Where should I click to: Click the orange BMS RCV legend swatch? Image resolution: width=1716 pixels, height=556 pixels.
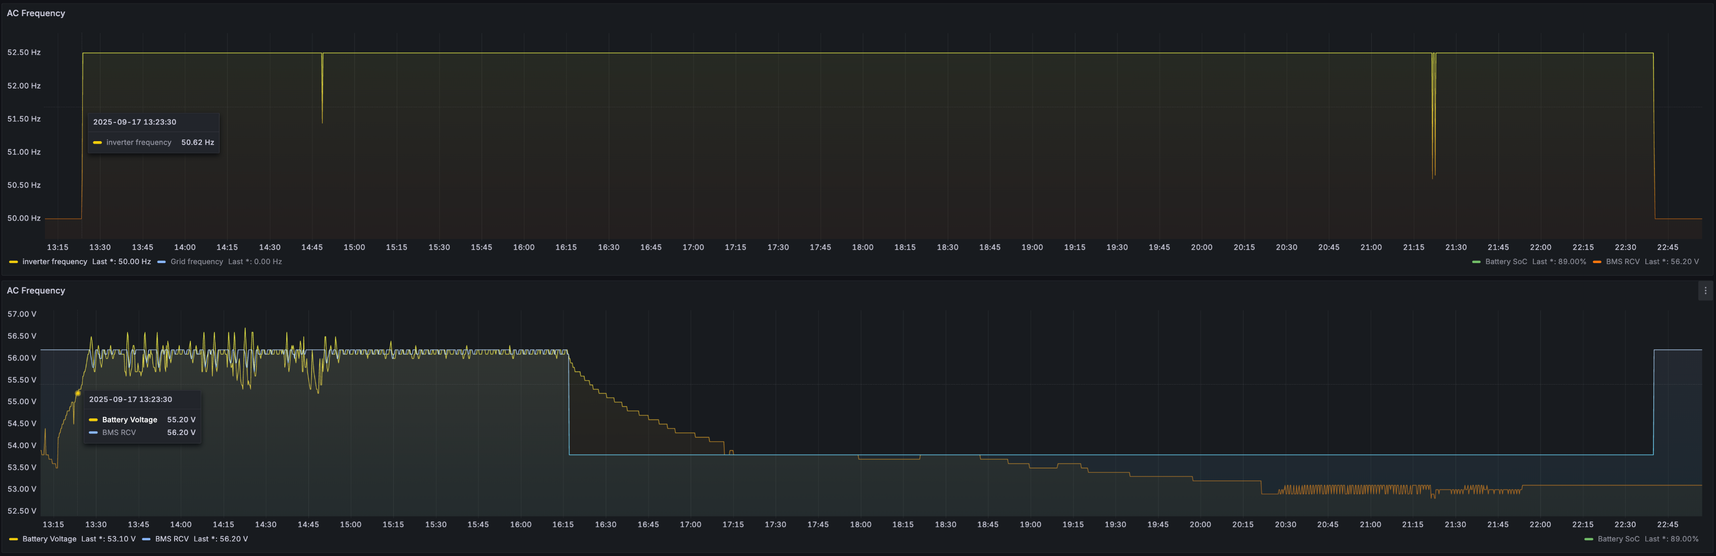tap(1597, 262)
